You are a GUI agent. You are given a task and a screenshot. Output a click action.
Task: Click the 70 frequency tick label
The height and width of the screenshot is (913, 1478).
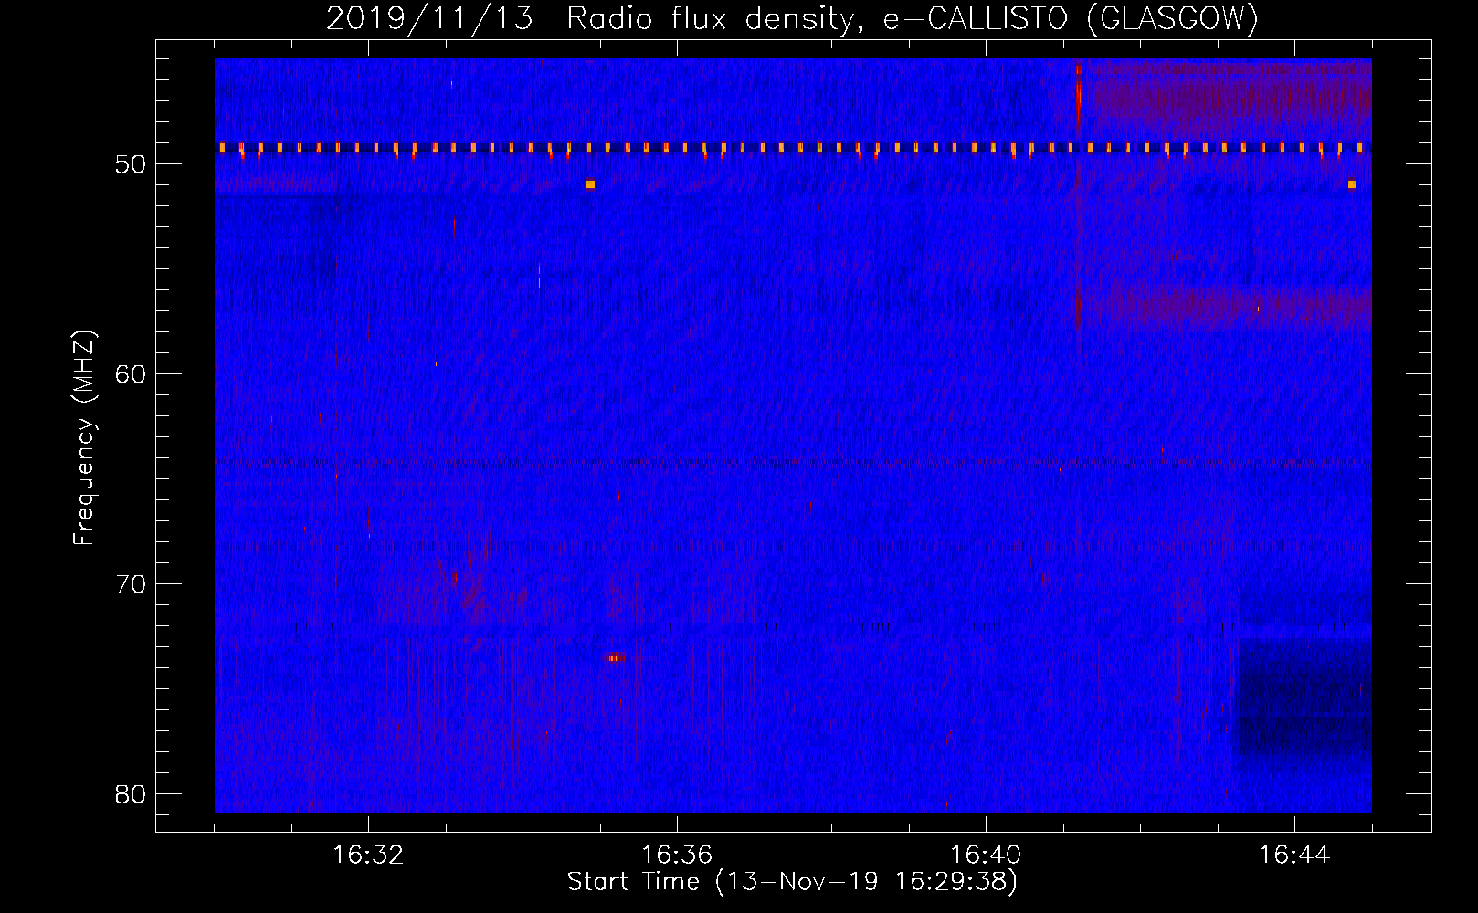tap(131, 584)
